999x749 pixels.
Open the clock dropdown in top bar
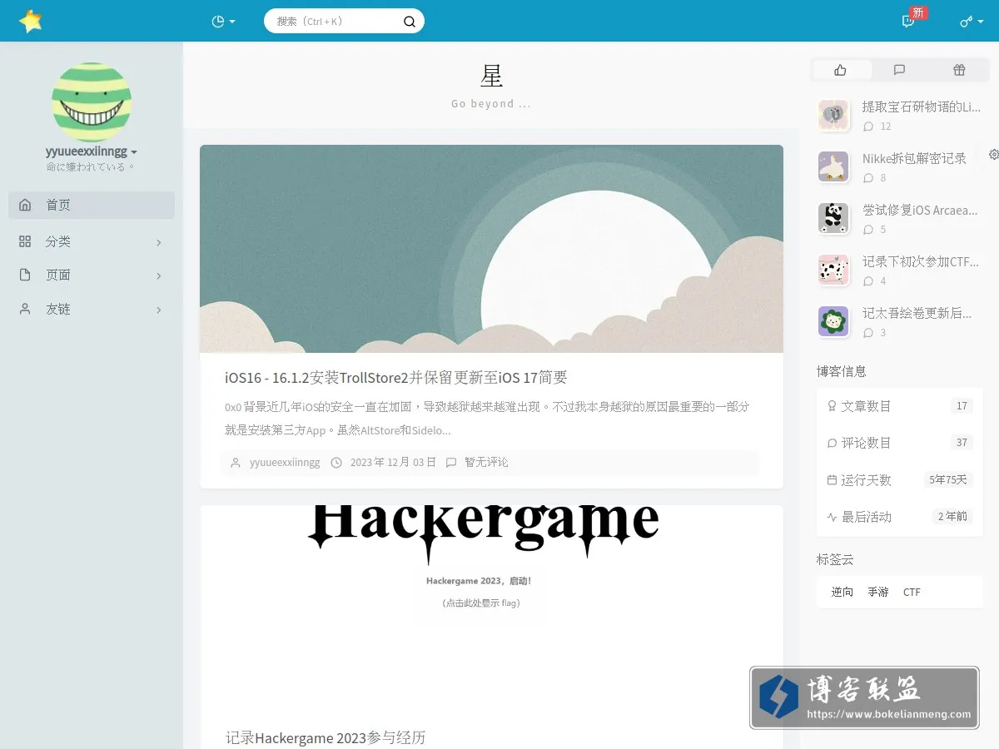(x=223, y=22)
